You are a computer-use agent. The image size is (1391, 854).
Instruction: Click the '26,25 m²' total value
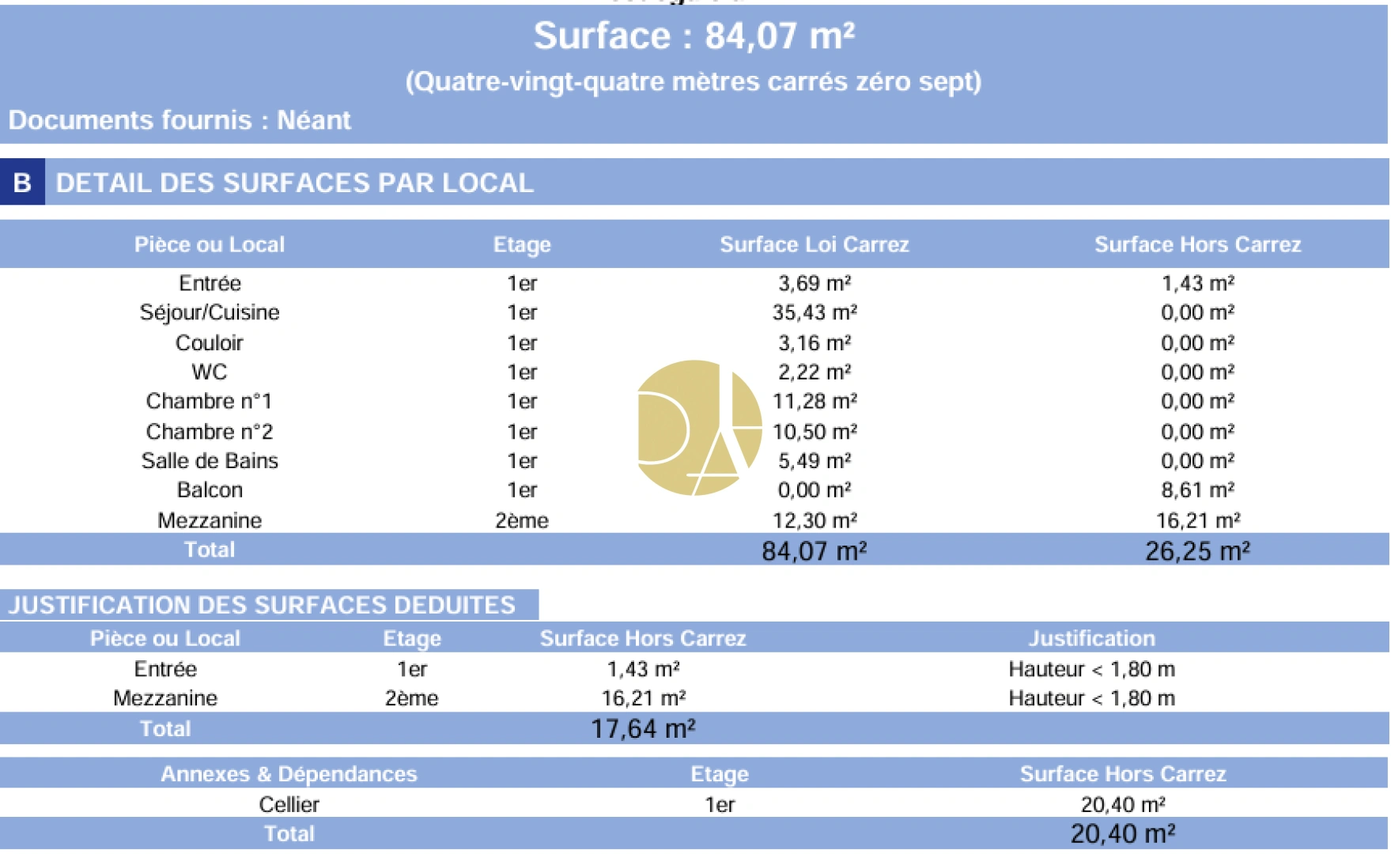tap(1198, 550)
